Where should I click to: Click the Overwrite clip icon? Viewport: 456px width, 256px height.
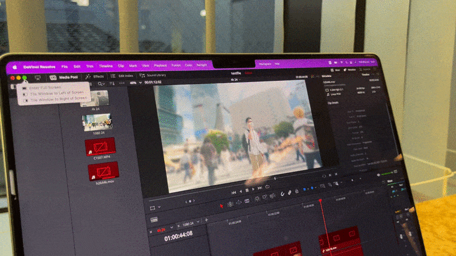click(264, 197)
